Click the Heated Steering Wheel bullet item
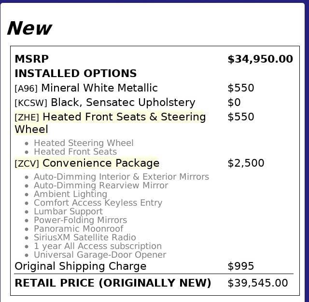This screenshot has height=302, width=309. pos(84,143)
